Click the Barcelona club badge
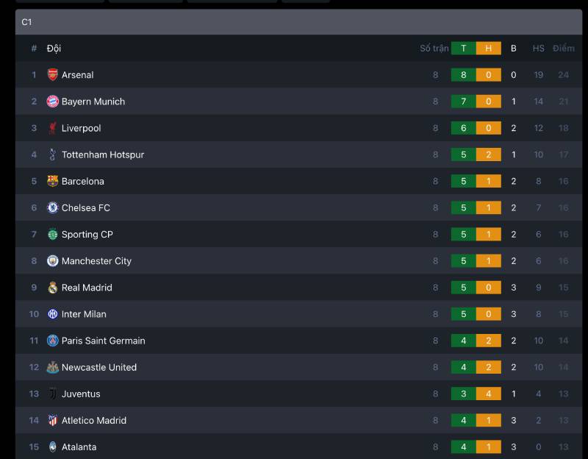Viewport: 588px width, 459px height. click(52, 181)
